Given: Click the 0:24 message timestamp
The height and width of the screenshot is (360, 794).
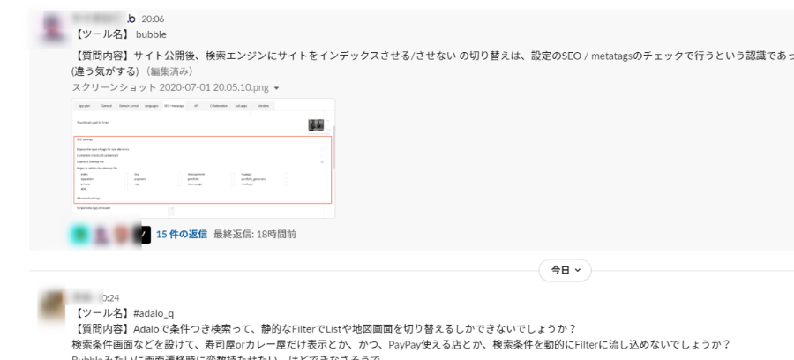Looking at the screenshot, I should (x=111, y=297).
